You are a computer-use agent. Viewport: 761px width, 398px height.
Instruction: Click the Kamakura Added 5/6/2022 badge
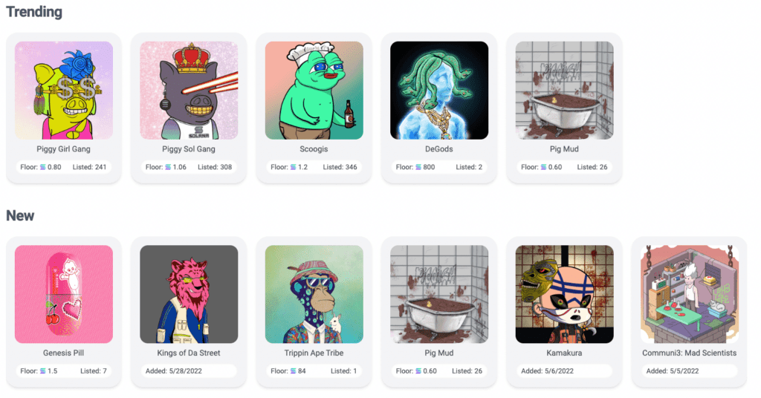(565, 371)
